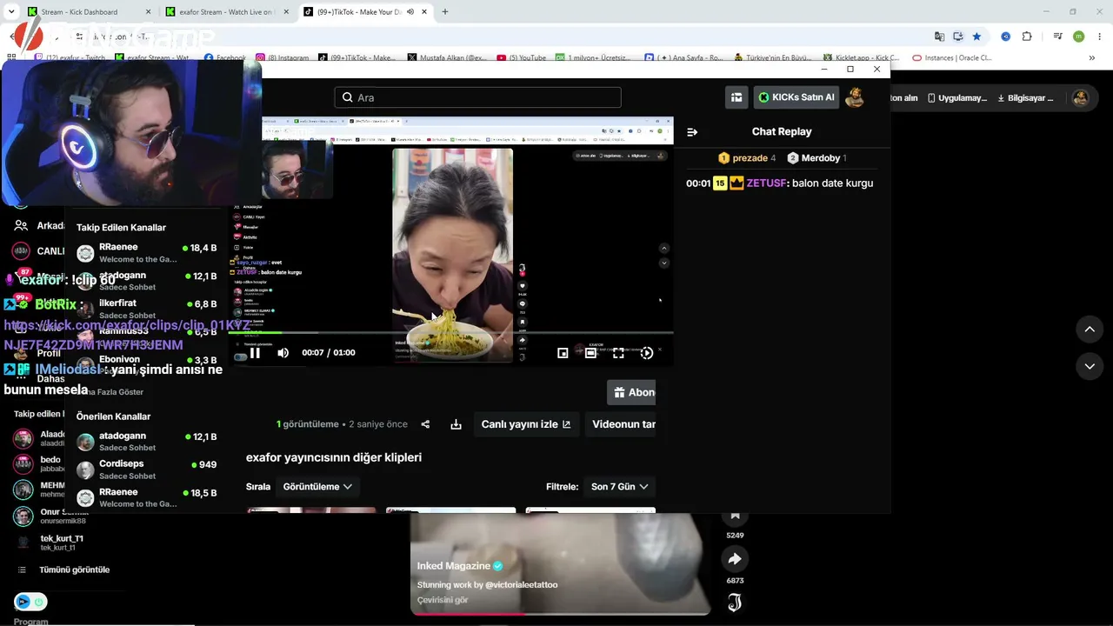Screen dimensions: 1113x626
Task: Open the dashboard icon beside KICKs button
Action: tap(736, 97)
